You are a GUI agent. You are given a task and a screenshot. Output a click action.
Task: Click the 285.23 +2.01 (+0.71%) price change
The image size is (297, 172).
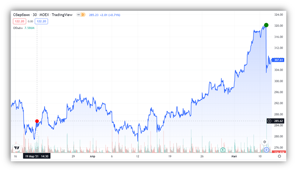[x=105, y=15]
